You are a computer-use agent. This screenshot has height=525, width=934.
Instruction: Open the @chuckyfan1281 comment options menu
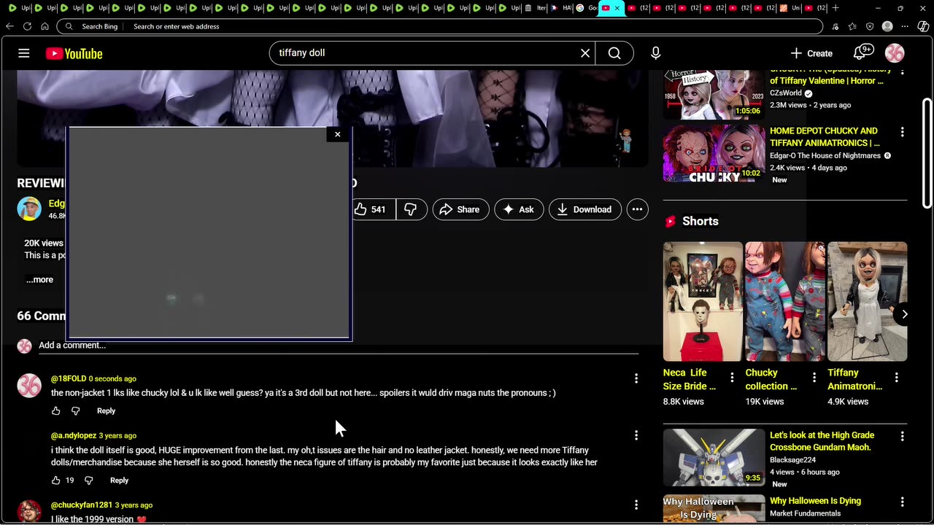click(x=636, y=505)
